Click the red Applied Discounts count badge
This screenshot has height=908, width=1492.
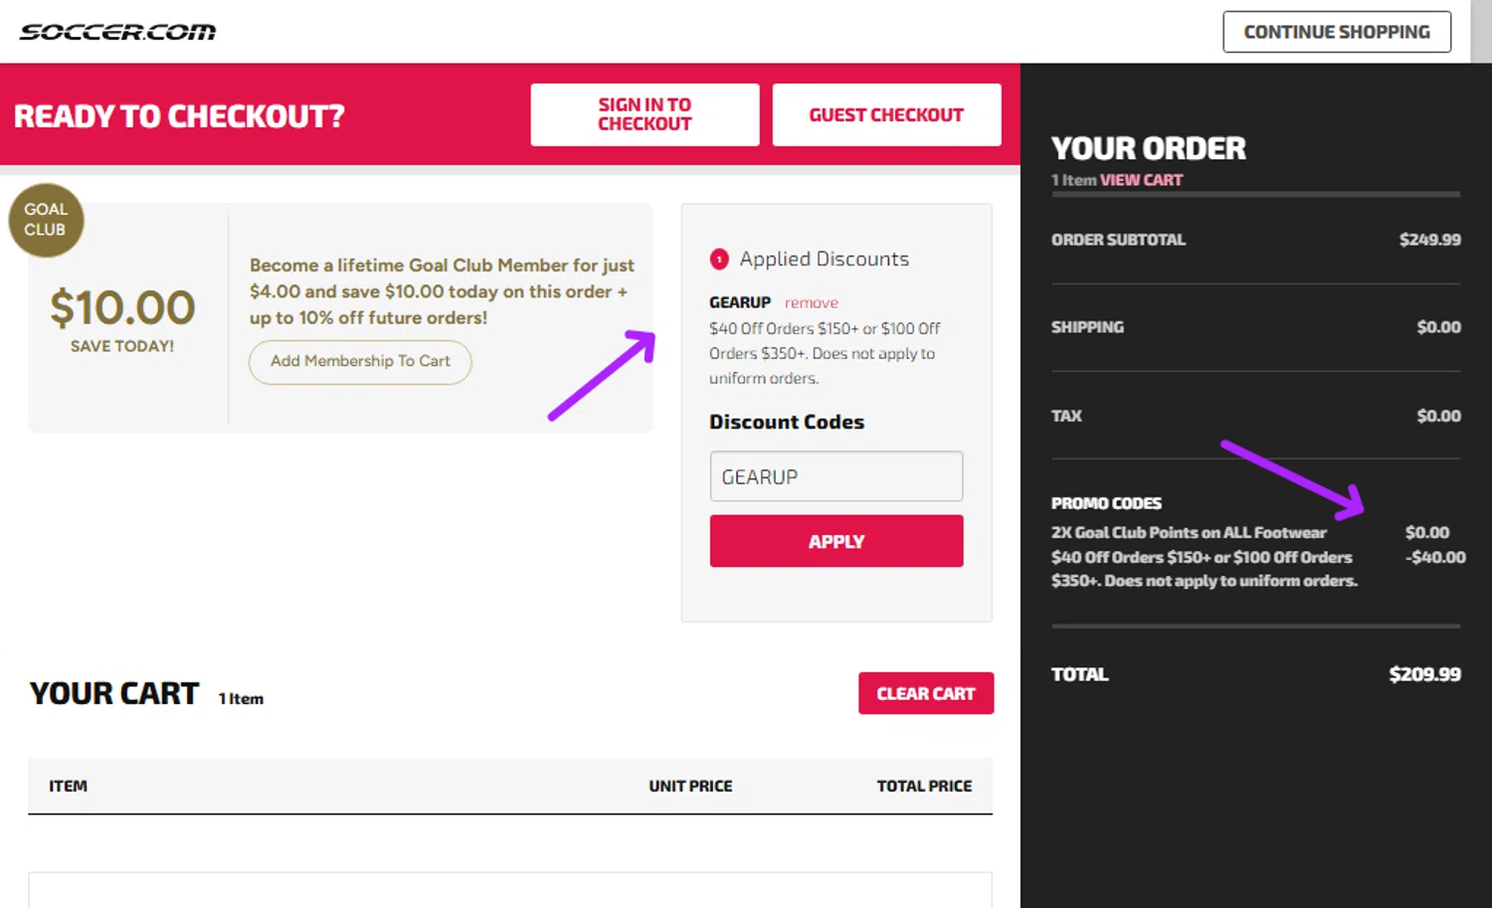[x=719, y=260]
